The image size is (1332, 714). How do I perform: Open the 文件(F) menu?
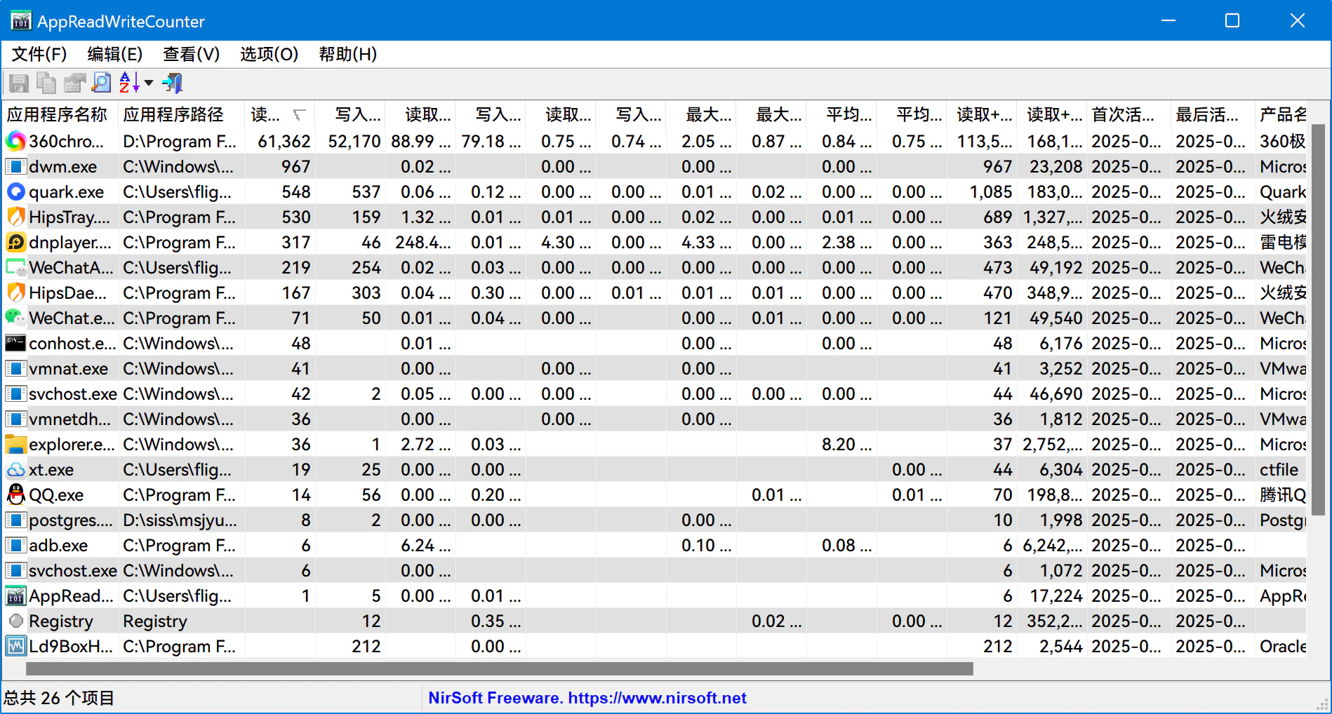click(39, 55)
